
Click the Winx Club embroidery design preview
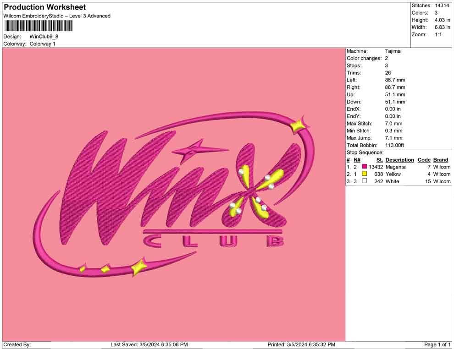[x=174, y=194]
